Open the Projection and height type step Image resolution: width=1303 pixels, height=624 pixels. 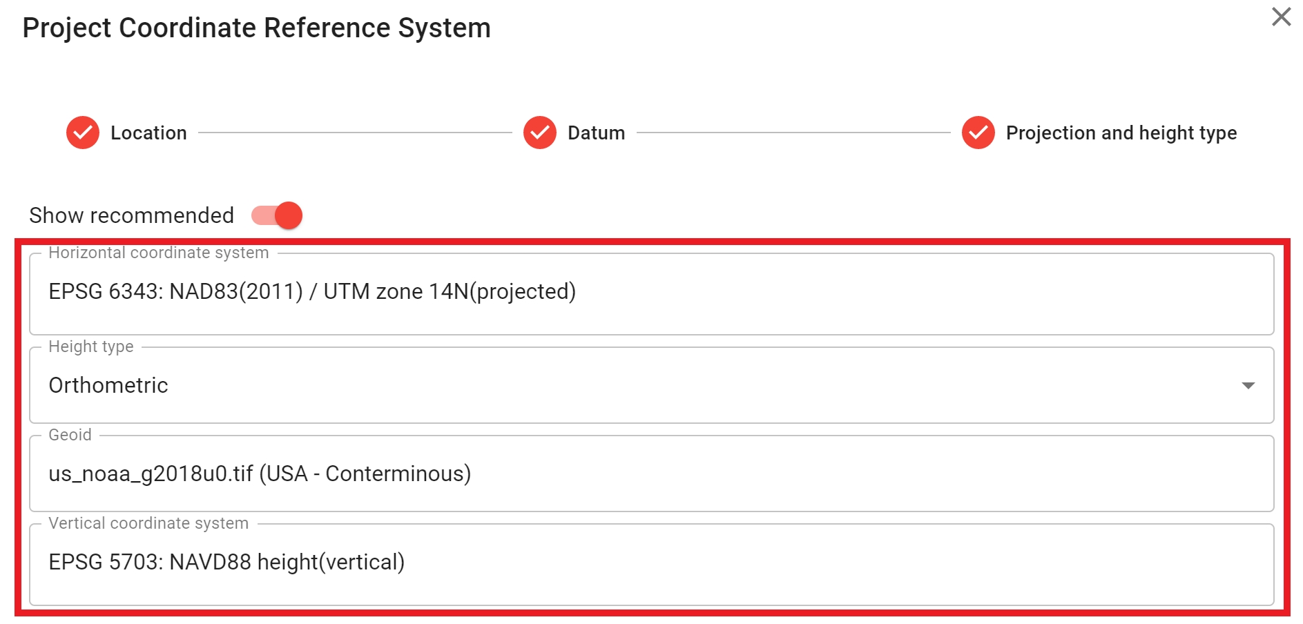[1121, 133]
